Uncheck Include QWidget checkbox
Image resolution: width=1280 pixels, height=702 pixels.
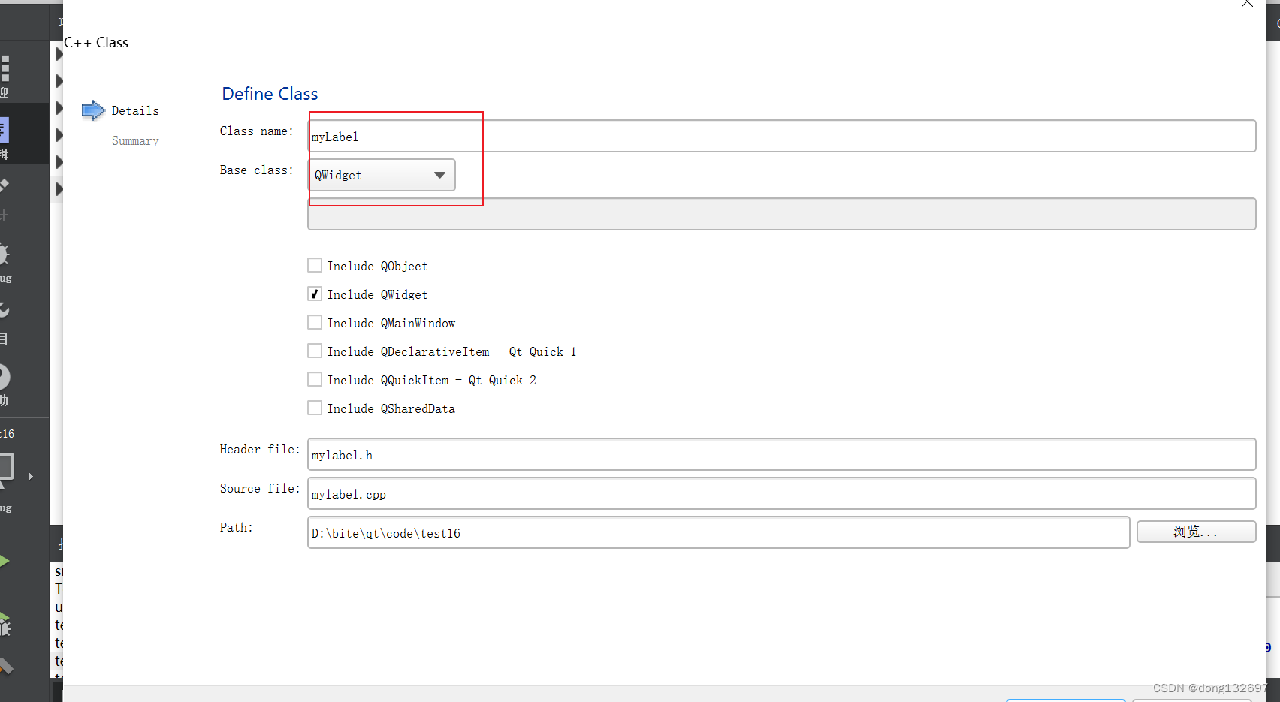point(315,294)
